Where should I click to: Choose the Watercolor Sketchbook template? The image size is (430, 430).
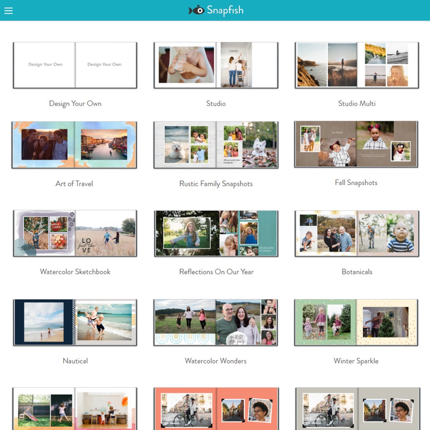pyautogui.click(x=75, y=234)
